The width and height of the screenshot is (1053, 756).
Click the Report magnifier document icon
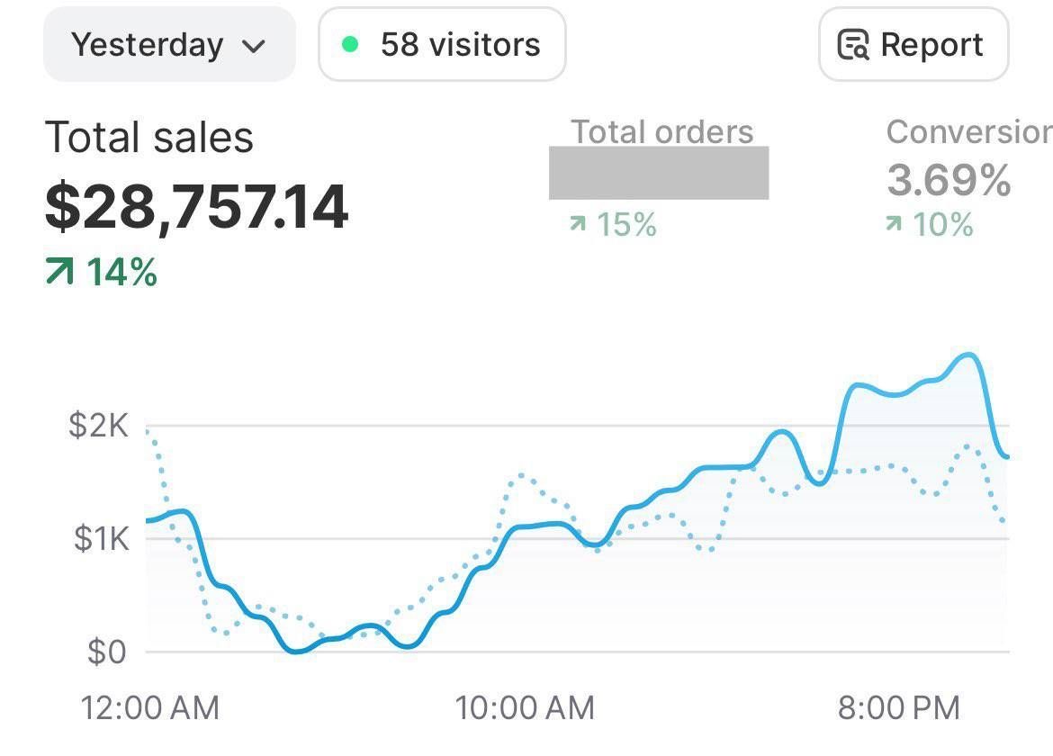(x=853, y=45)
